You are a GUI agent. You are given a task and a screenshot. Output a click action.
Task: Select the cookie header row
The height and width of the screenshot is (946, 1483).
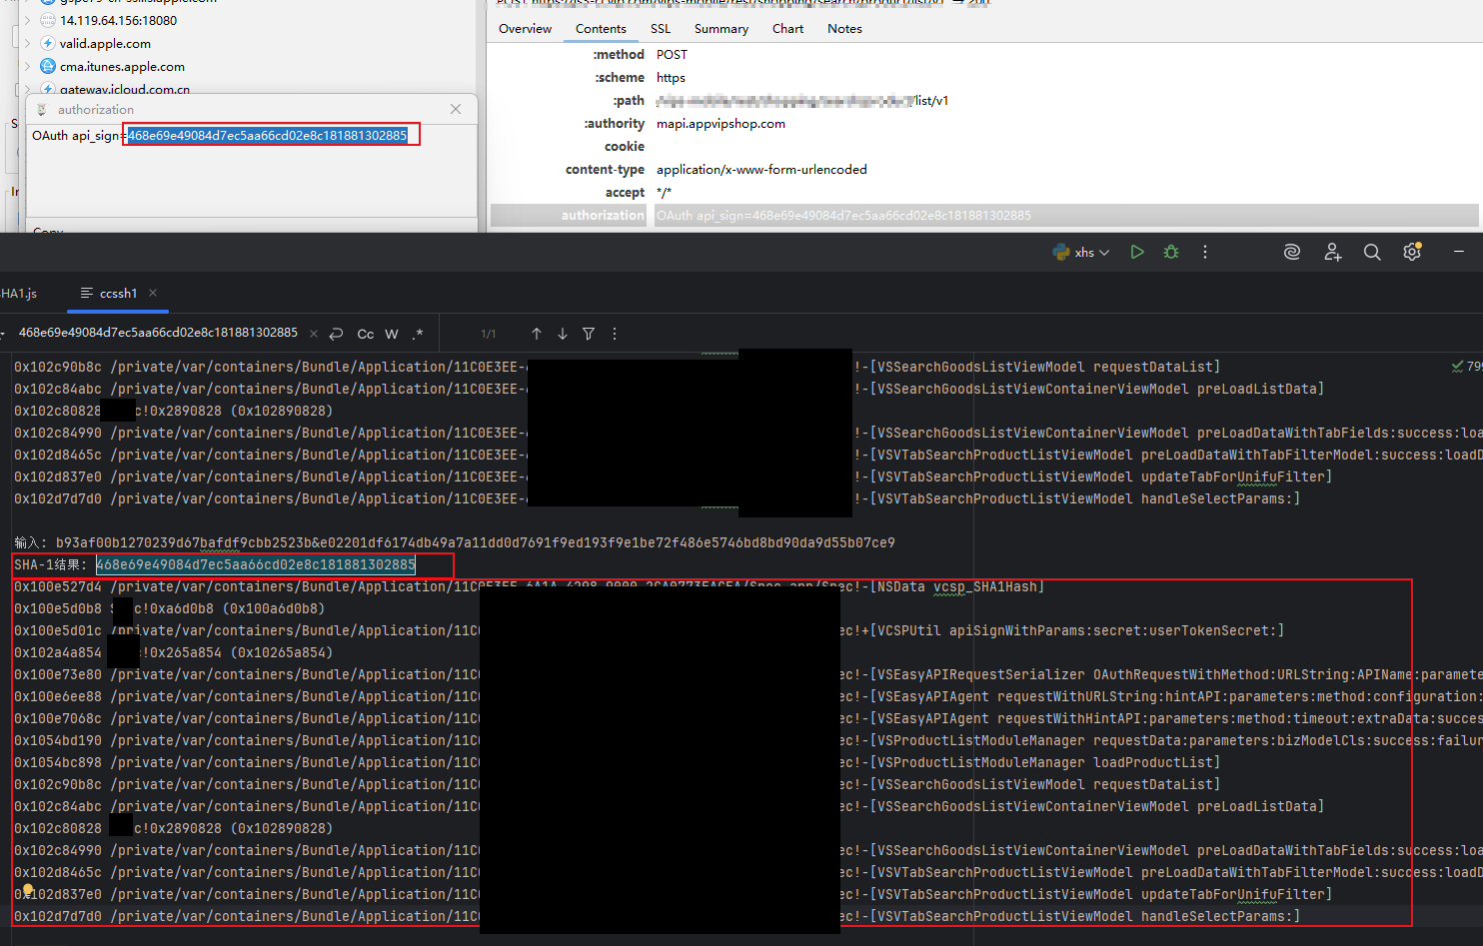[x=984, y=147]
